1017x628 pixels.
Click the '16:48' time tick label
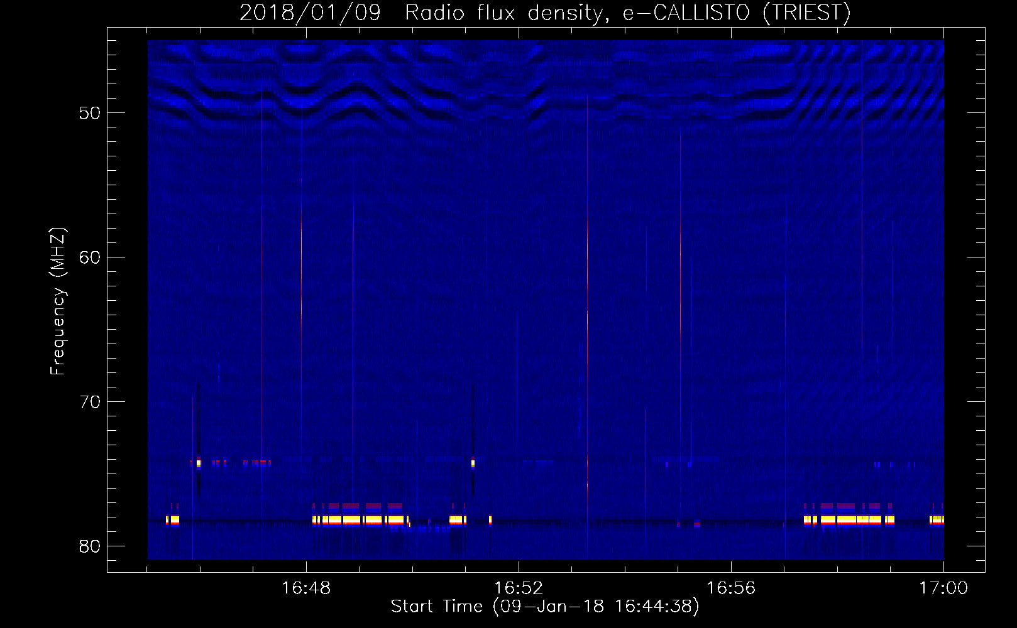tap(306, 588)
